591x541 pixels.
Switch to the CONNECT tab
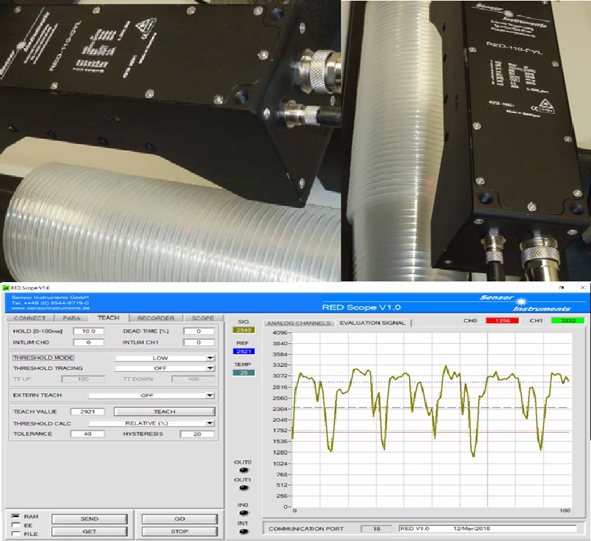pos(29,318)
